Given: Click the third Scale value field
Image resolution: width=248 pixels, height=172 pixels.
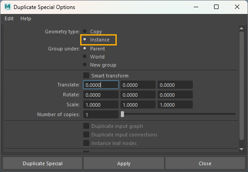Looking at the screenshot, I should point(175,104).
